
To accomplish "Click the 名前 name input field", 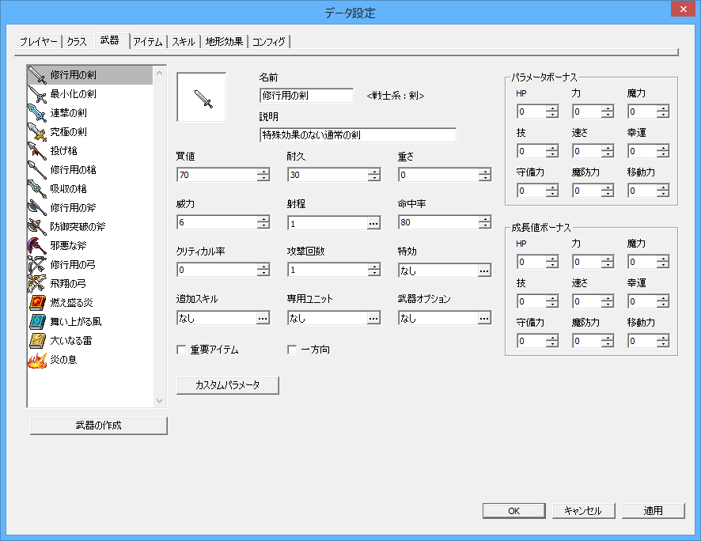I will [x=306, y=96].
